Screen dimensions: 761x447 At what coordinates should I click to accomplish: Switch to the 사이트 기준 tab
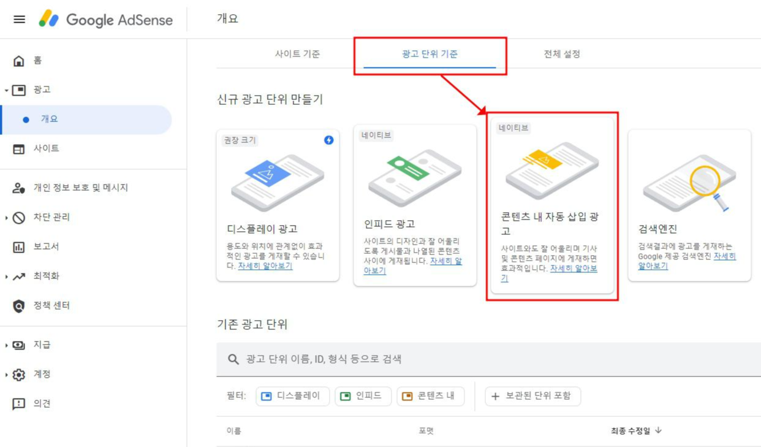click(298, 54)
